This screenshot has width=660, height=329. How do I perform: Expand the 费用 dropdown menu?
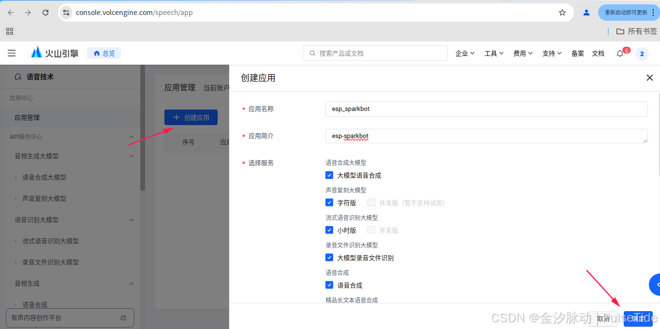tap(523, 54)
